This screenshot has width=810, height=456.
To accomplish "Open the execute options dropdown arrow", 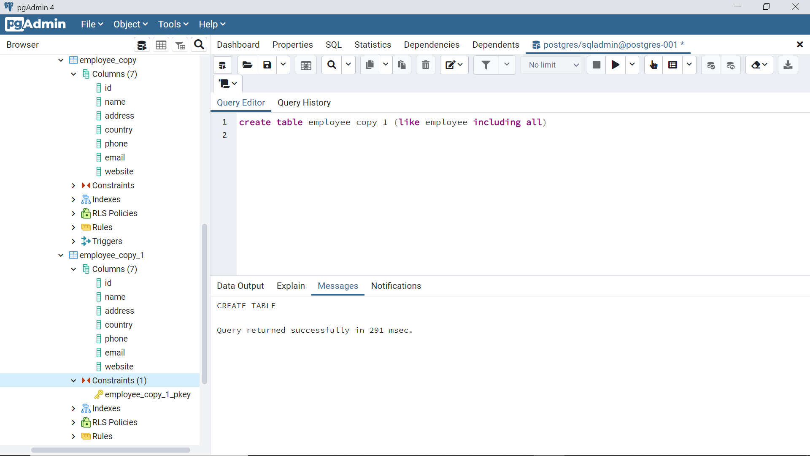I will click(632, 65).
